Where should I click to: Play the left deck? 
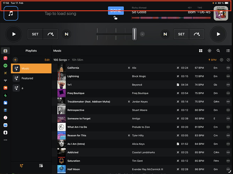click(14, 34)
